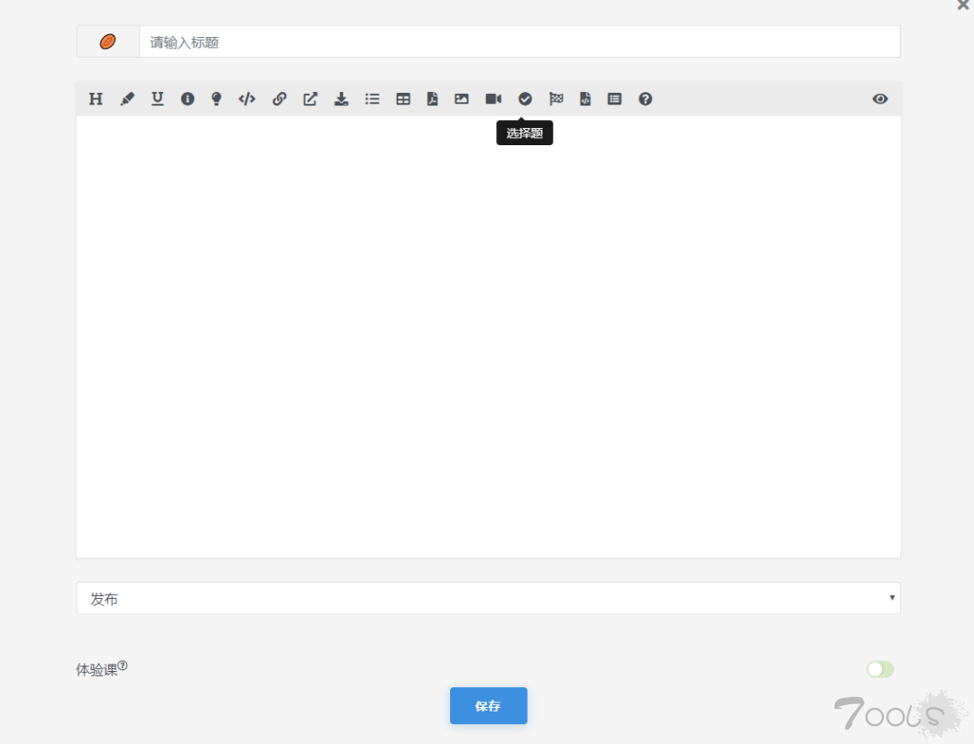Add an external link icon
The height and width of the screenshot is (744, 974).
[310, 98]
